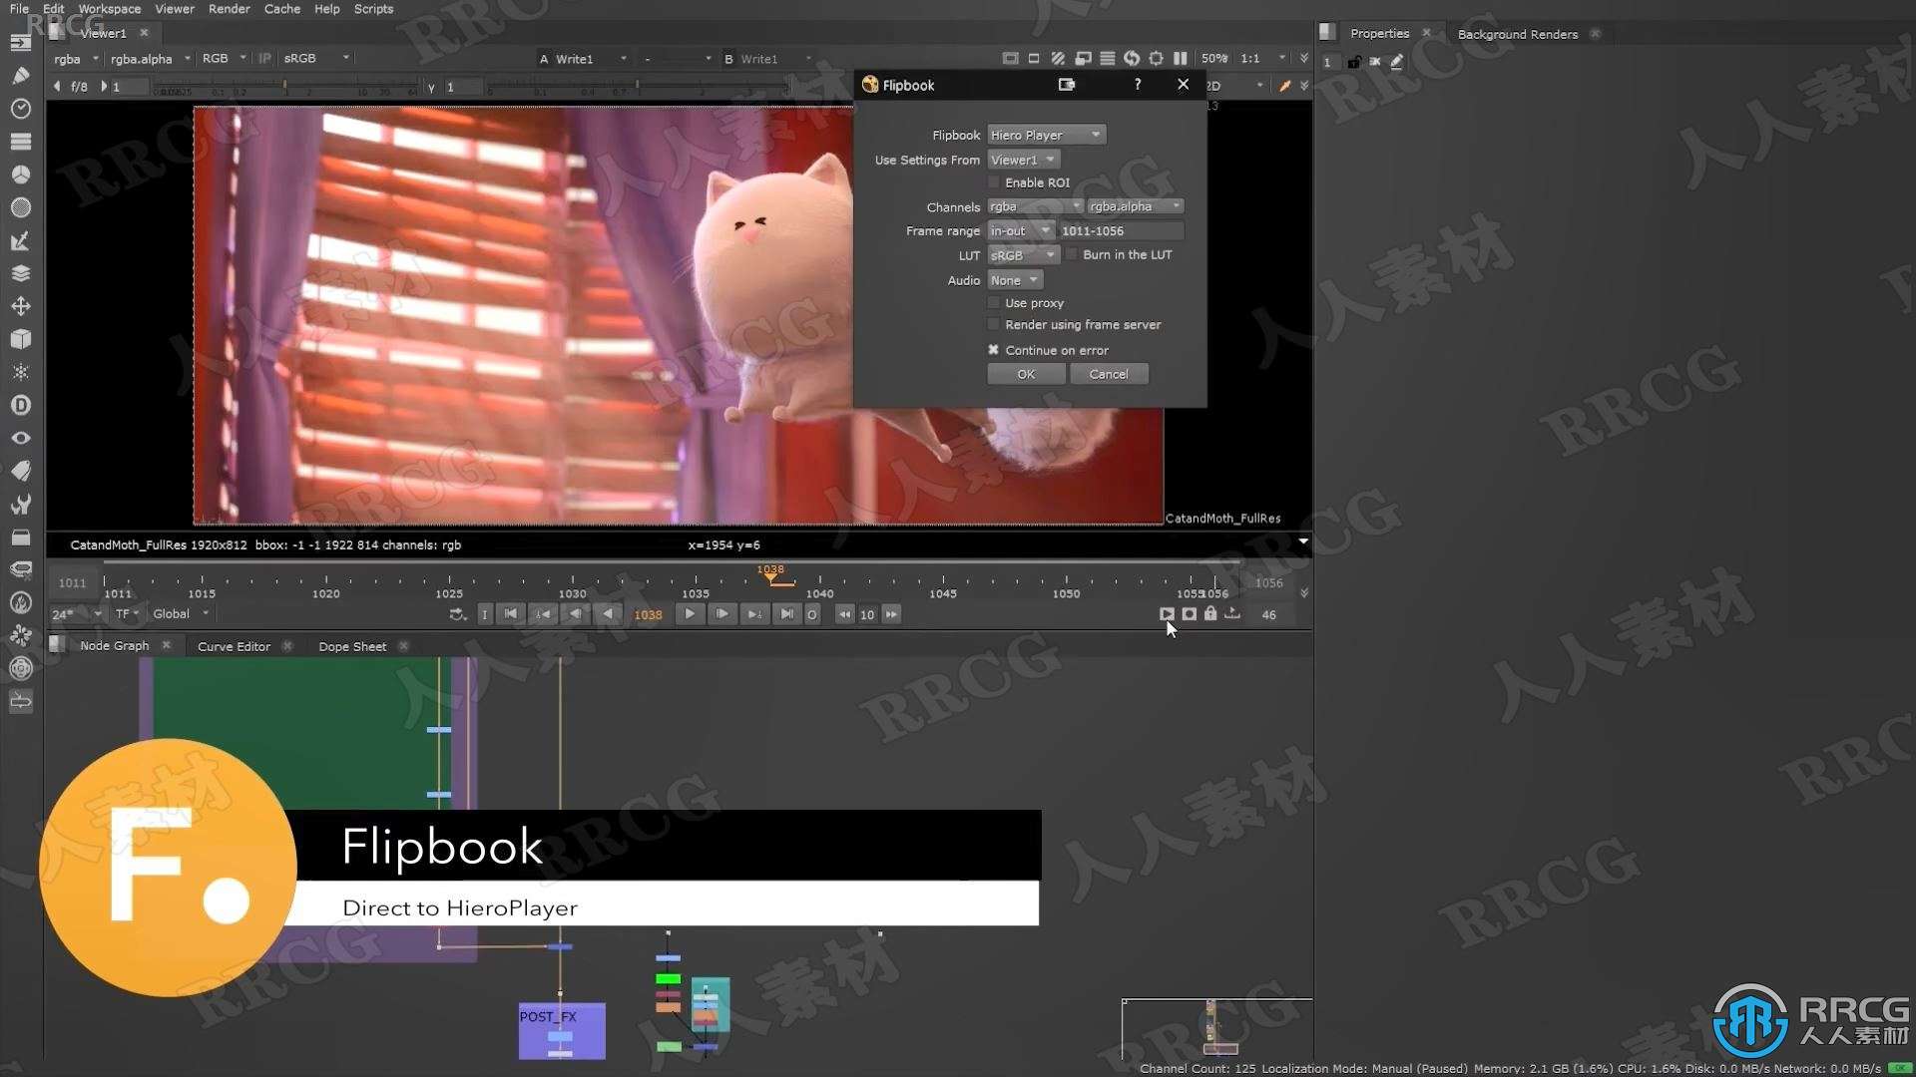
Task: Open the Views nodes eye icon
Action: coord(20,438)
